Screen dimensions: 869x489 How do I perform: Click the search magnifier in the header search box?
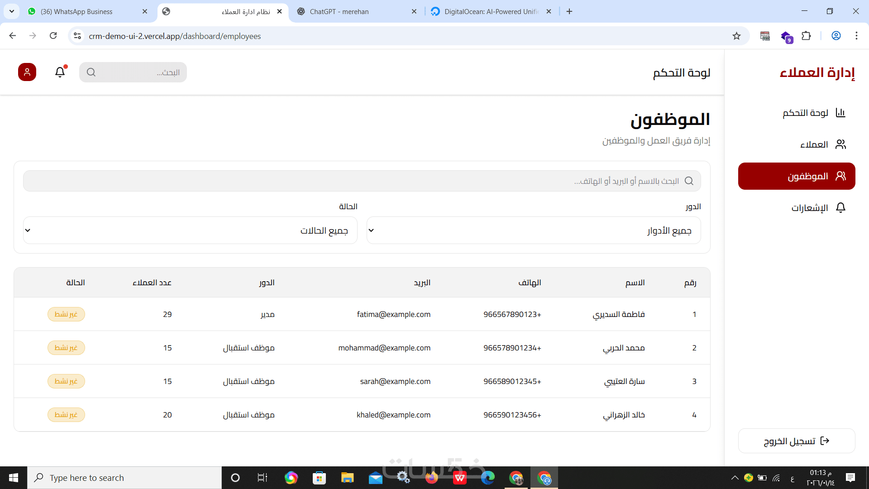[x=91, y=72]
